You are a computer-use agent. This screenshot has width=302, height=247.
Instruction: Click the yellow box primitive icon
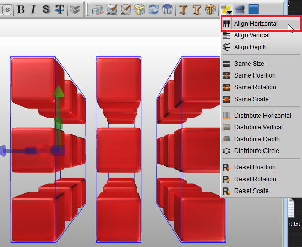140,9
